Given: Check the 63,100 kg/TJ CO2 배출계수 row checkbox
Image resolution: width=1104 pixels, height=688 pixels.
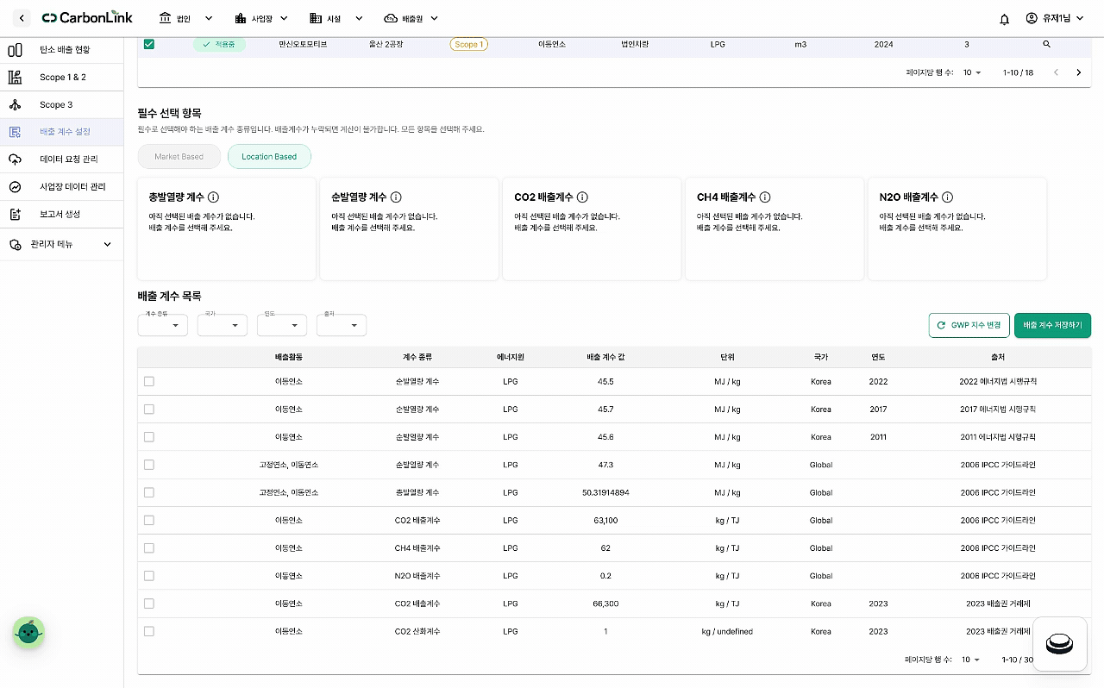Looking at the screenshot, I should click(149, 520).
